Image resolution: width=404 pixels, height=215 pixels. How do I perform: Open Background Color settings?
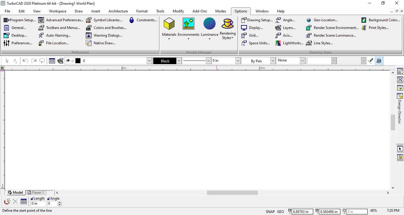381,20
